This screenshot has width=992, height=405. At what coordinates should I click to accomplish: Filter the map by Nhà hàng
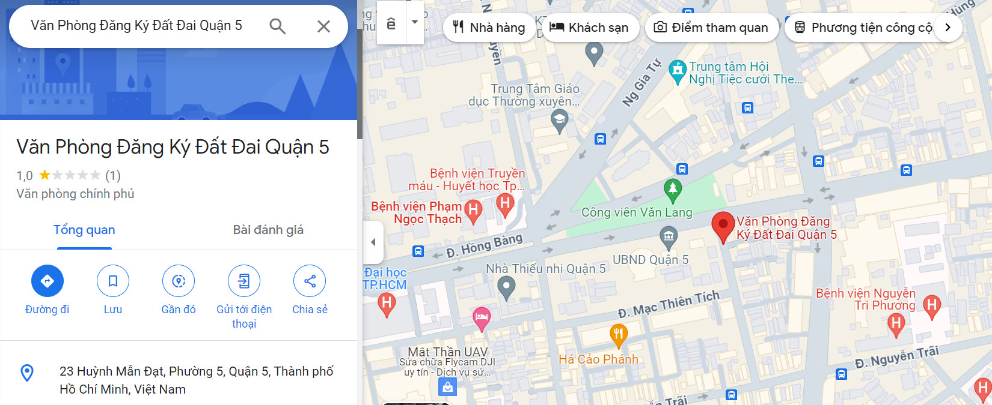pyautogui.click(x=489, y=28)
